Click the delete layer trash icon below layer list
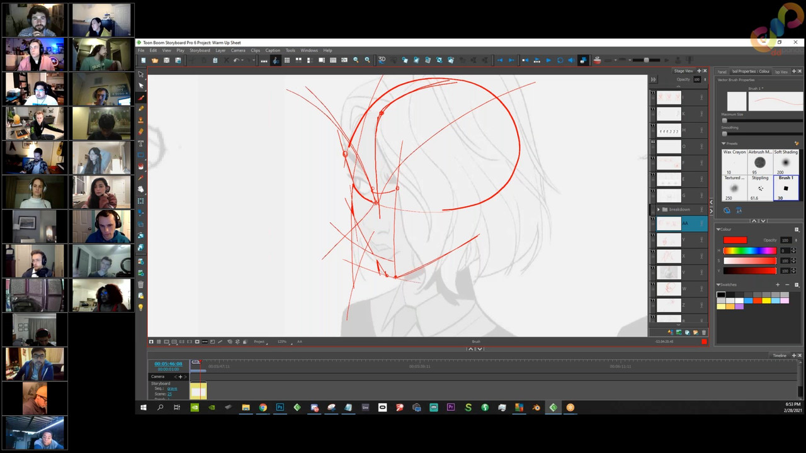Viewport: 806px width, 453px height. [x=703, y=332]
